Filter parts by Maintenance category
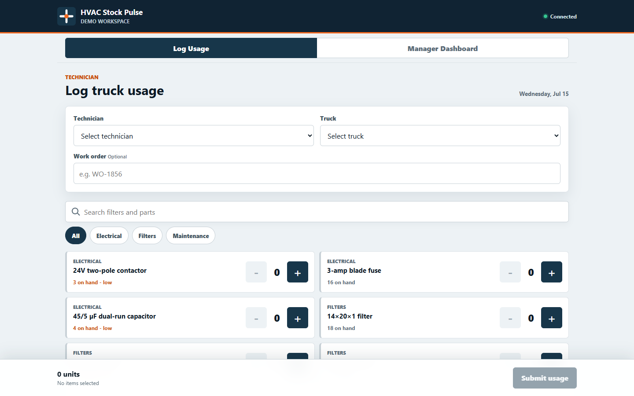The height and width of the screenshot is (396, 634). click(x=191, y=235)
